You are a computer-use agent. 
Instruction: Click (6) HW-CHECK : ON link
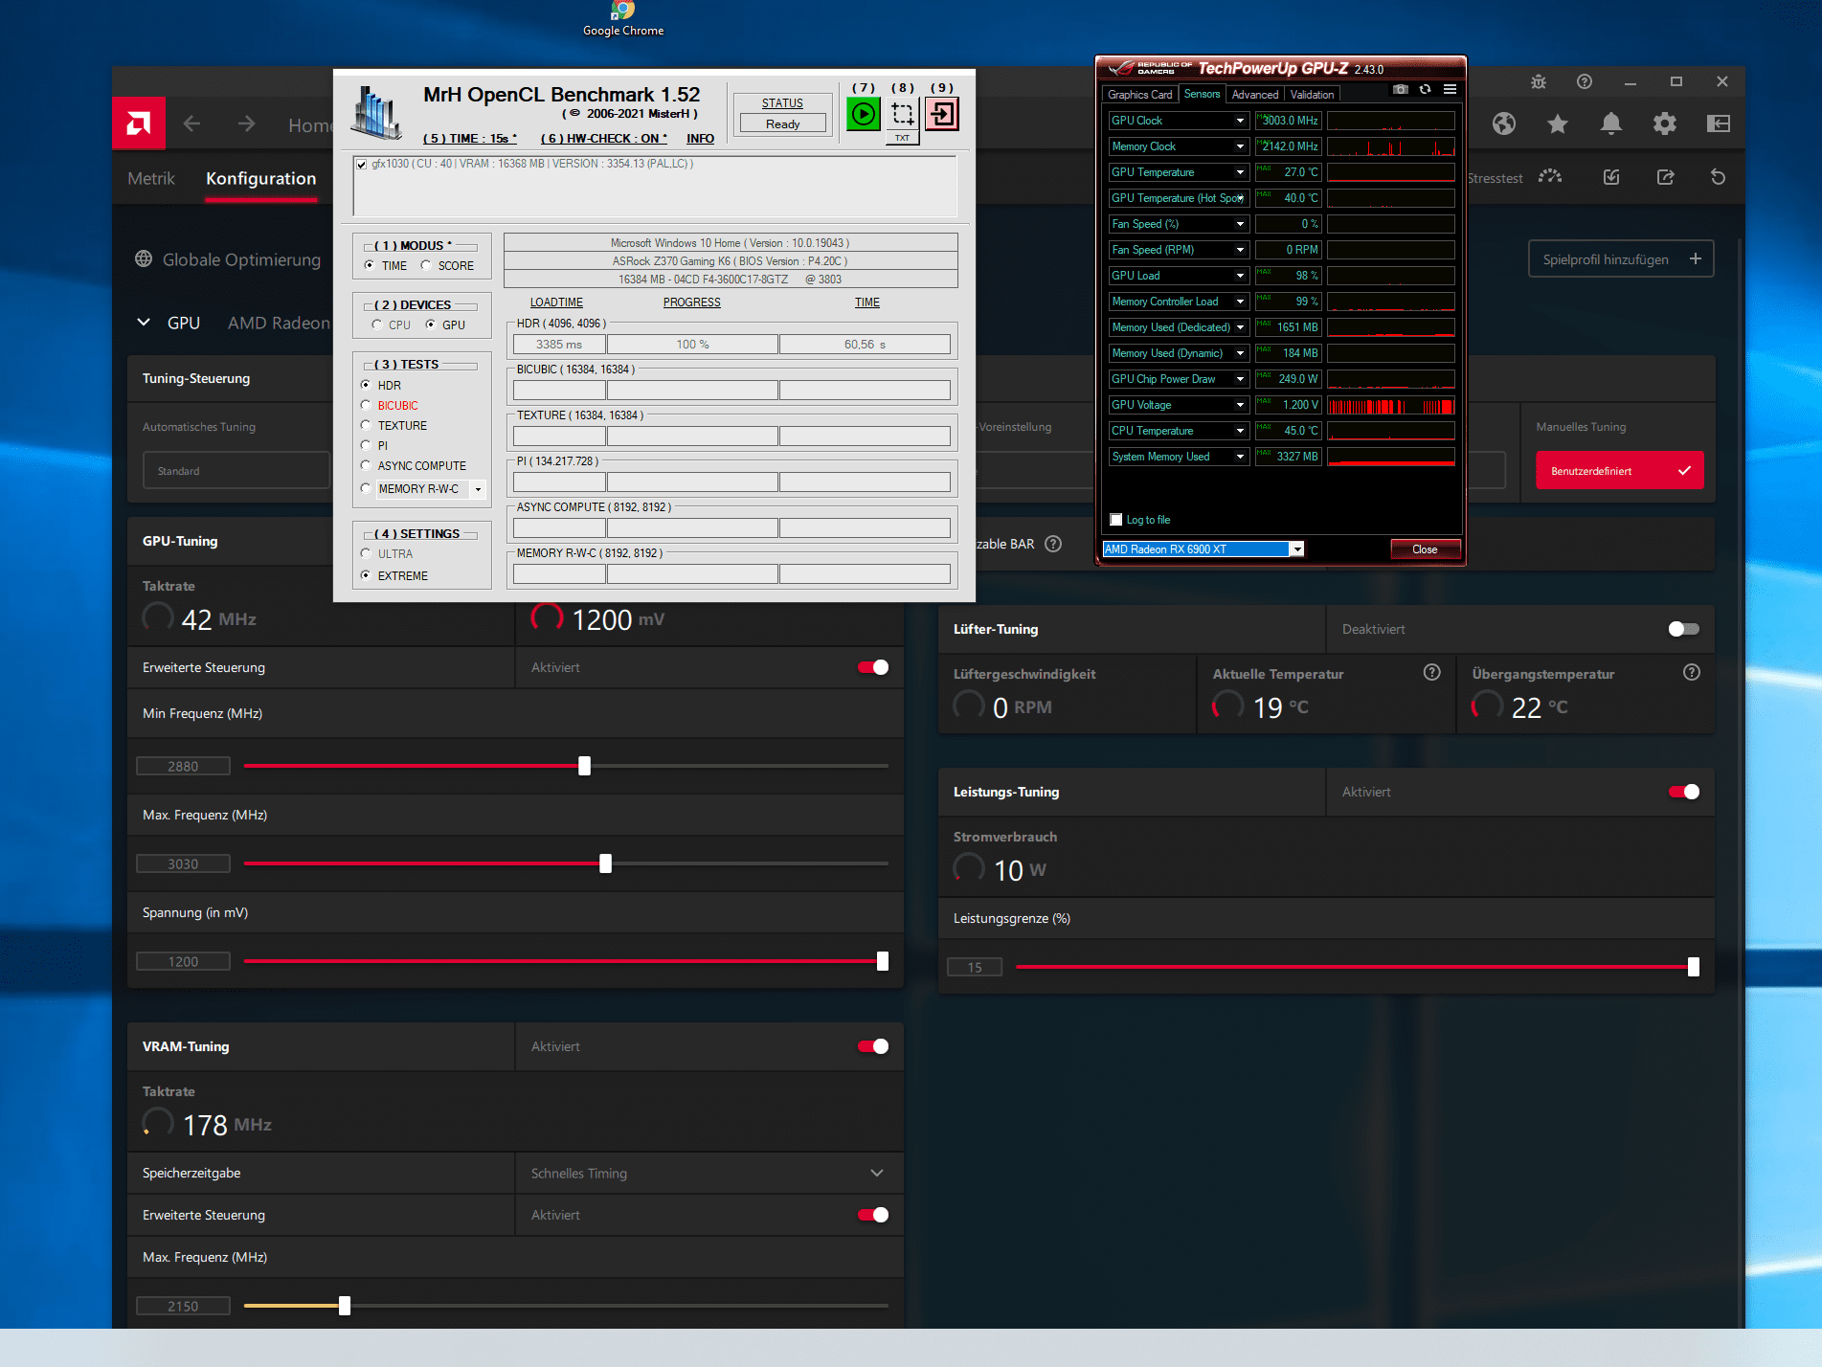click(604, 139)
